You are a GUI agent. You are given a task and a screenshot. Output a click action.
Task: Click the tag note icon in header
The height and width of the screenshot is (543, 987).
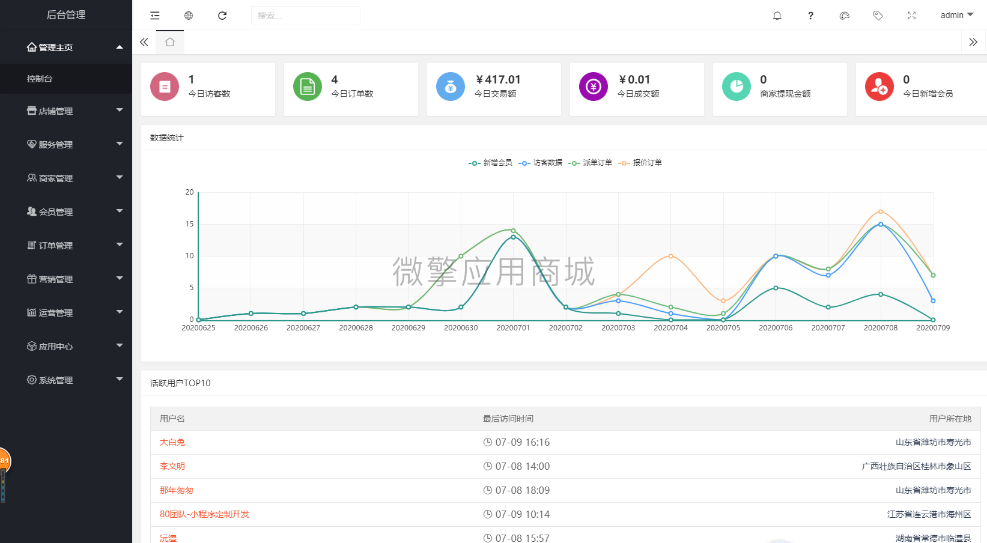878,16
